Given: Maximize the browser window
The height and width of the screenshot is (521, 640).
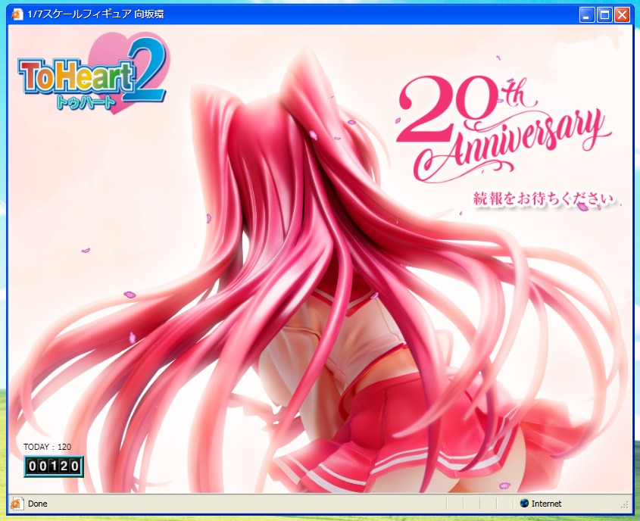Looking at the screenshot, I should pos(604,14).
